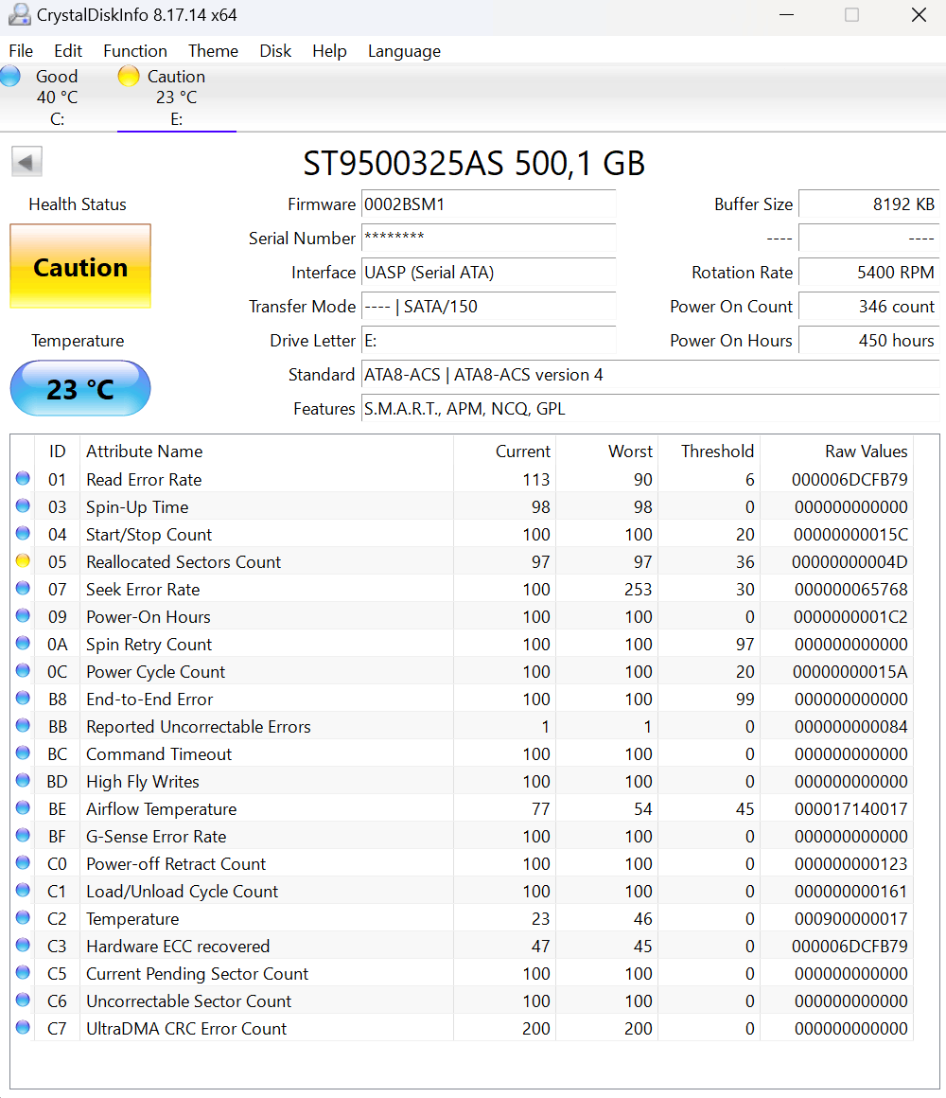Click status orb of Command Timeout row

23,753
